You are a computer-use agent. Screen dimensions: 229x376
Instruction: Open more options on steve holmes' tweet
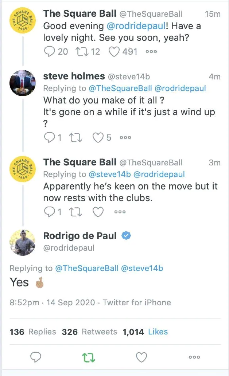[x=125, y=137]
